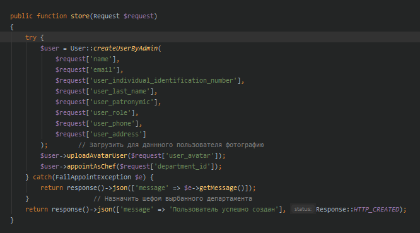Click FailAppointException in the catch clause
Screen dimensions: 420x233
tap(93, 177)
